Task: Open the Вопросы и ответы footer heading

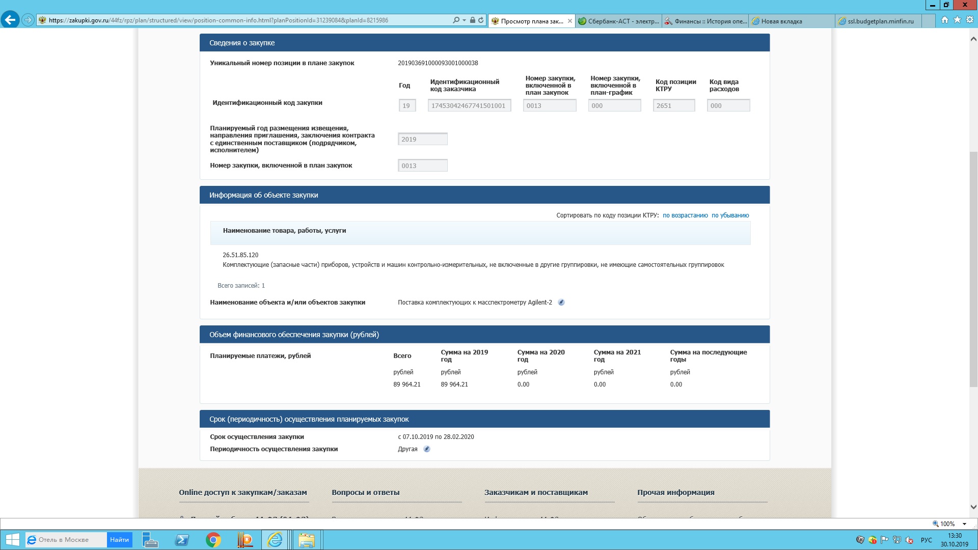Action: coord(366,492)
